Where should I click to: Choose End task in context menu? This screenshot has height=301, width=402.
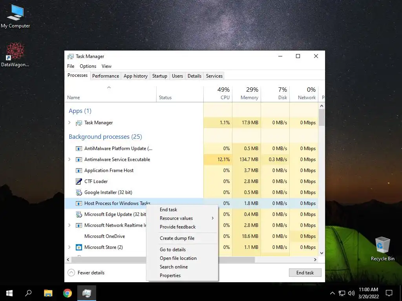(x=183, y=210)
